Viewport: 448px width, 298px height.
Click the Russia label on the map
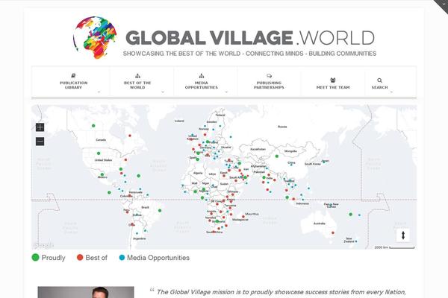[x=282, y=127]
